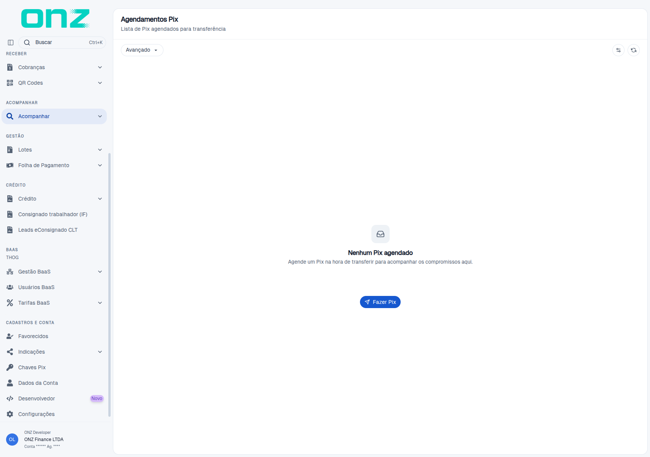The image size is (650, 457).
Task: Open Favorecidos in the sidebar
Action: [x=54, y=336]
